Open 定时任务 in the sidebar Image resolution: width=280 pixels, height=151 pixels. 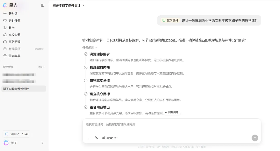[x=12, y=20]
